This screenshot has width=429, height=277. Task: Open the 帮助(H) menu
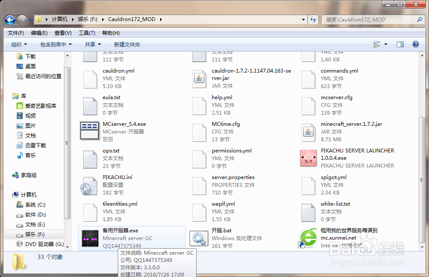tap(111, 33)
